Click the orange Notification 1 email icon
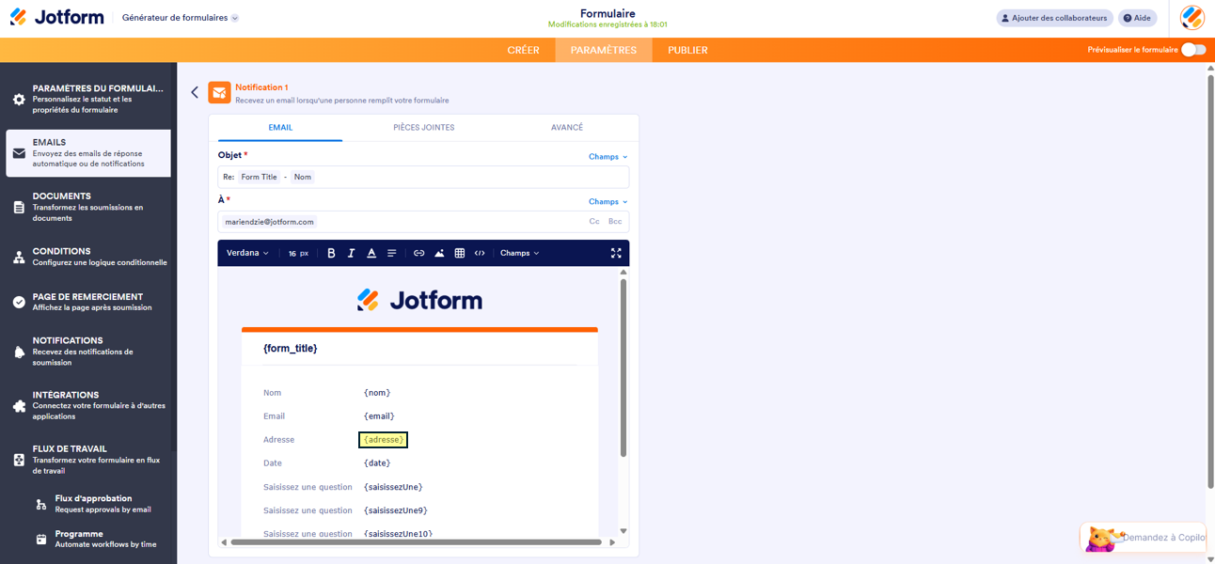Viewport: 1215px width, 564px height. 219,92
